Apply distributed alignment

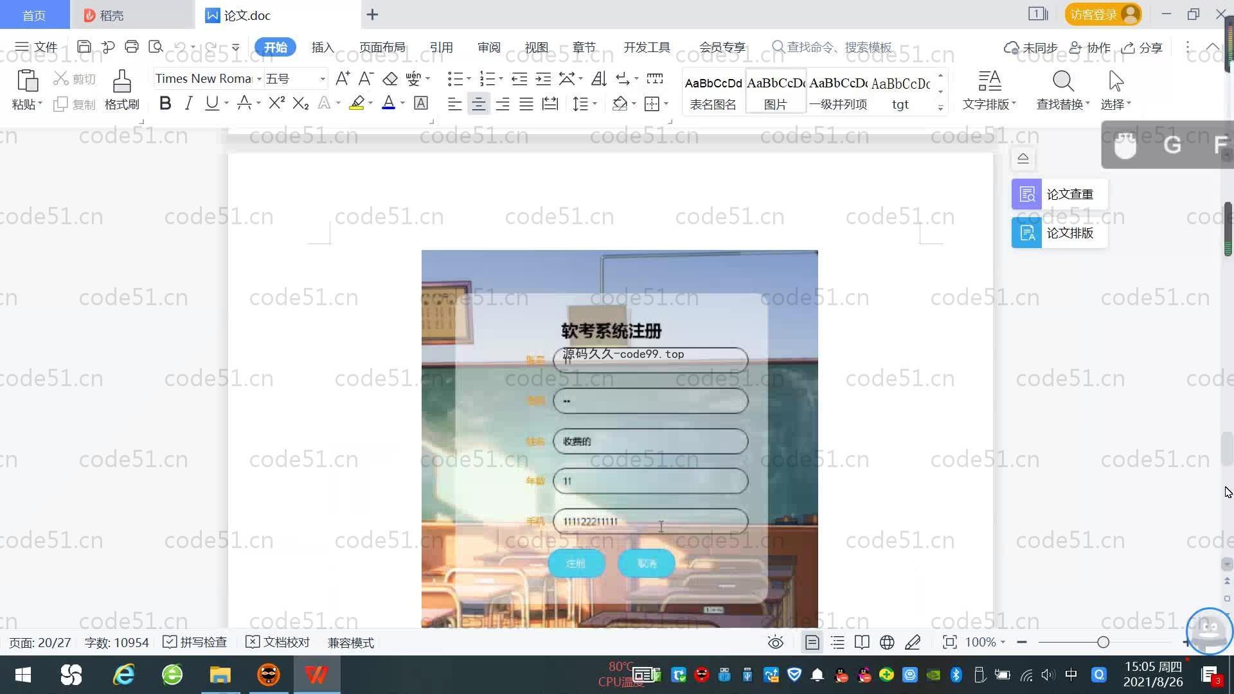(550, 103)
